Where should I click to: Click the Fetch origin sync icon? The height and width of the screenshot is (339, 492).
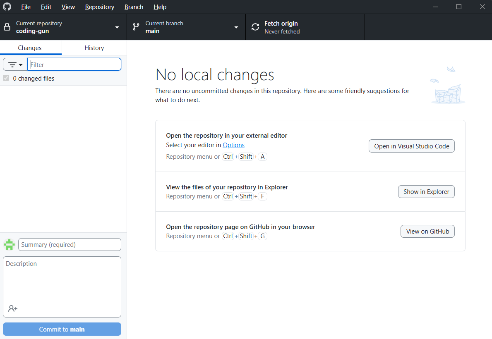(255, 27)
